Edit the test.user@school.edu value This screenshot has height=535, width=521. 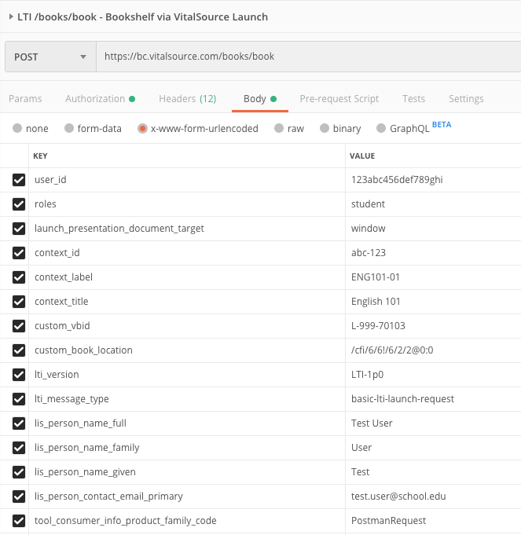click(433, 497)
